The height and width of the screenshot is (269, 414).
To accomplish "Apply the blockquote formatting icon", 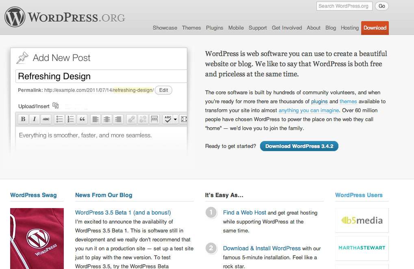I will click(x=82, y=119).
